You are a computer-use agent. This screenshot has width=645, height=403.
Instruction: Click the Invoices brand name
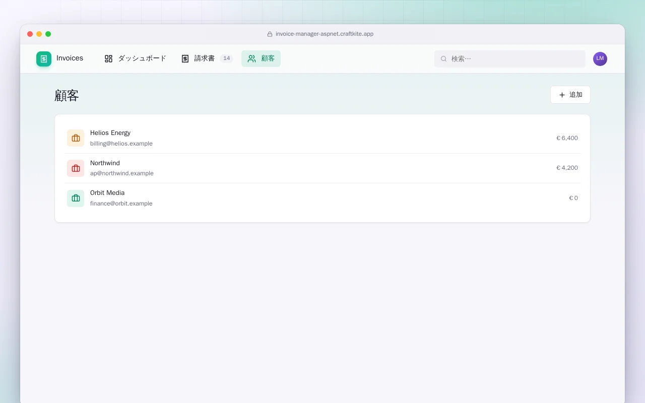click(x=70, y=58)
